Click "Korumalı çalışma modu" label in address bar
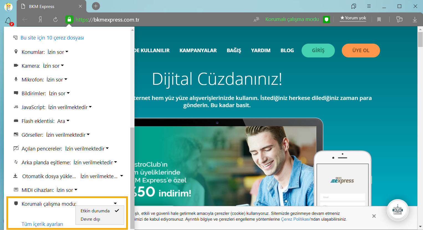This screenshot has width=423, height=230. 292,19
